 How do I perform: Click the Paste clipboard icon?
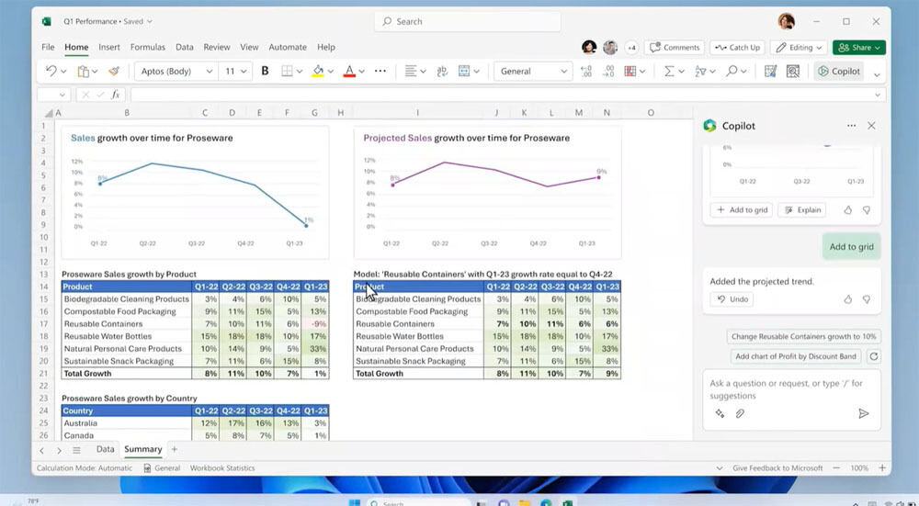[x=84, y=71]
